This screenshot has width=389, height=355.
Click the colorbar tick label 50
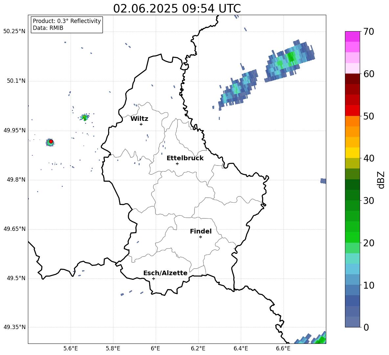tap(369, 116)
